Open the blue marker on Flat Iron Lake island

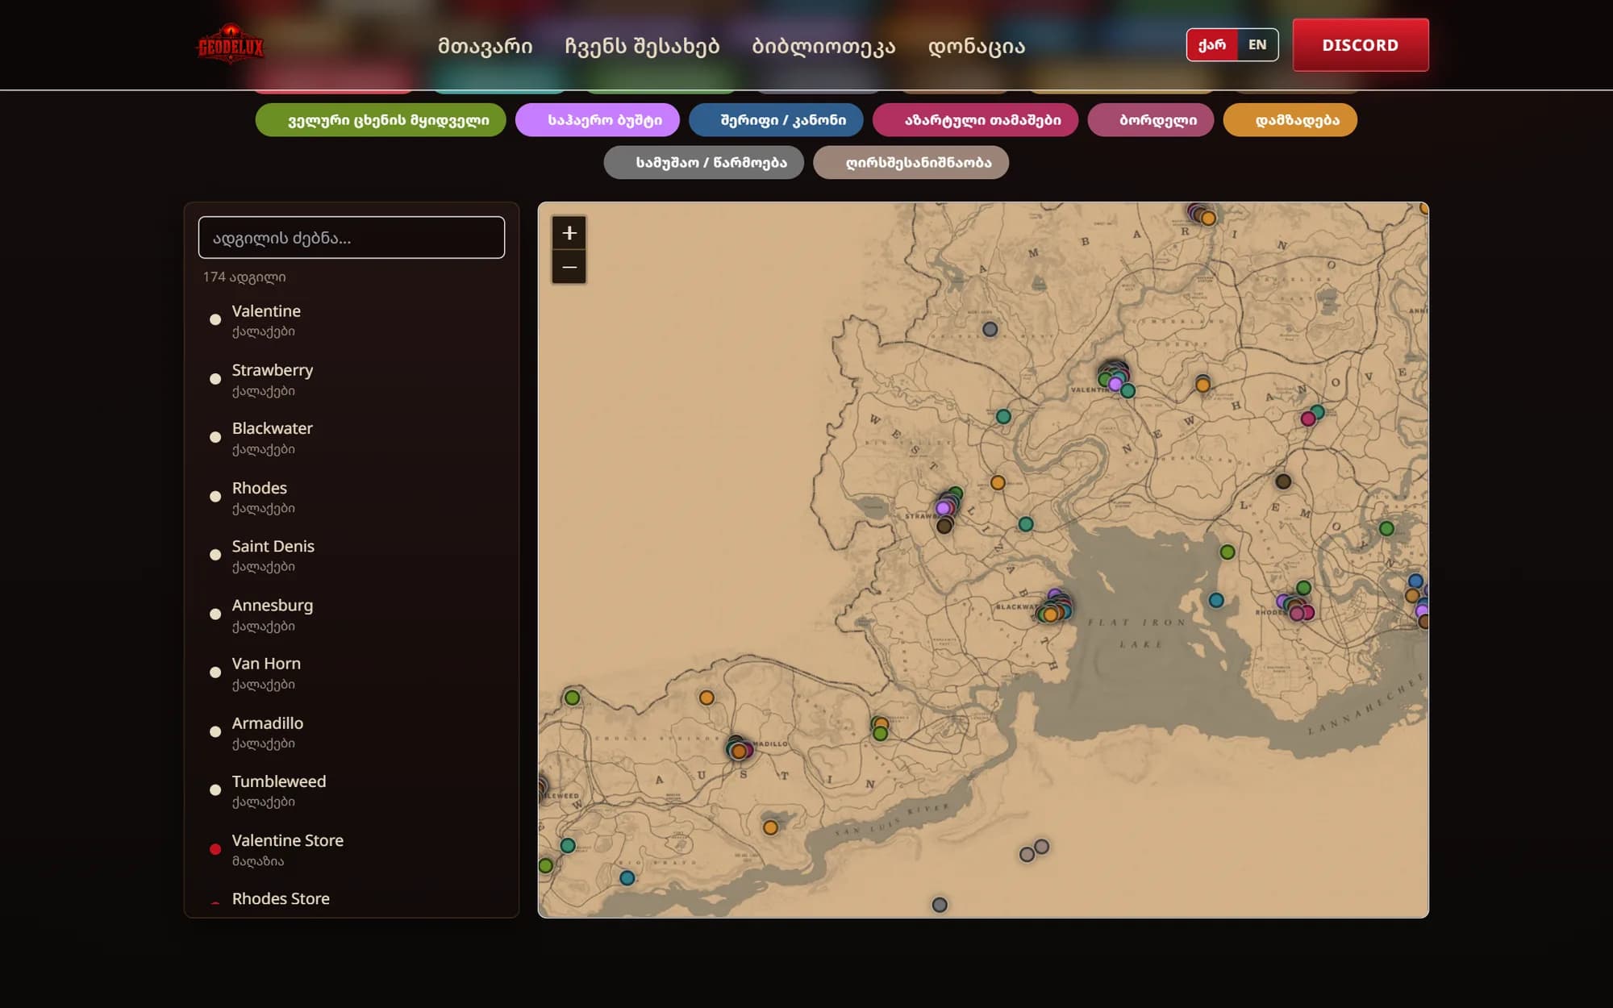1216,600
